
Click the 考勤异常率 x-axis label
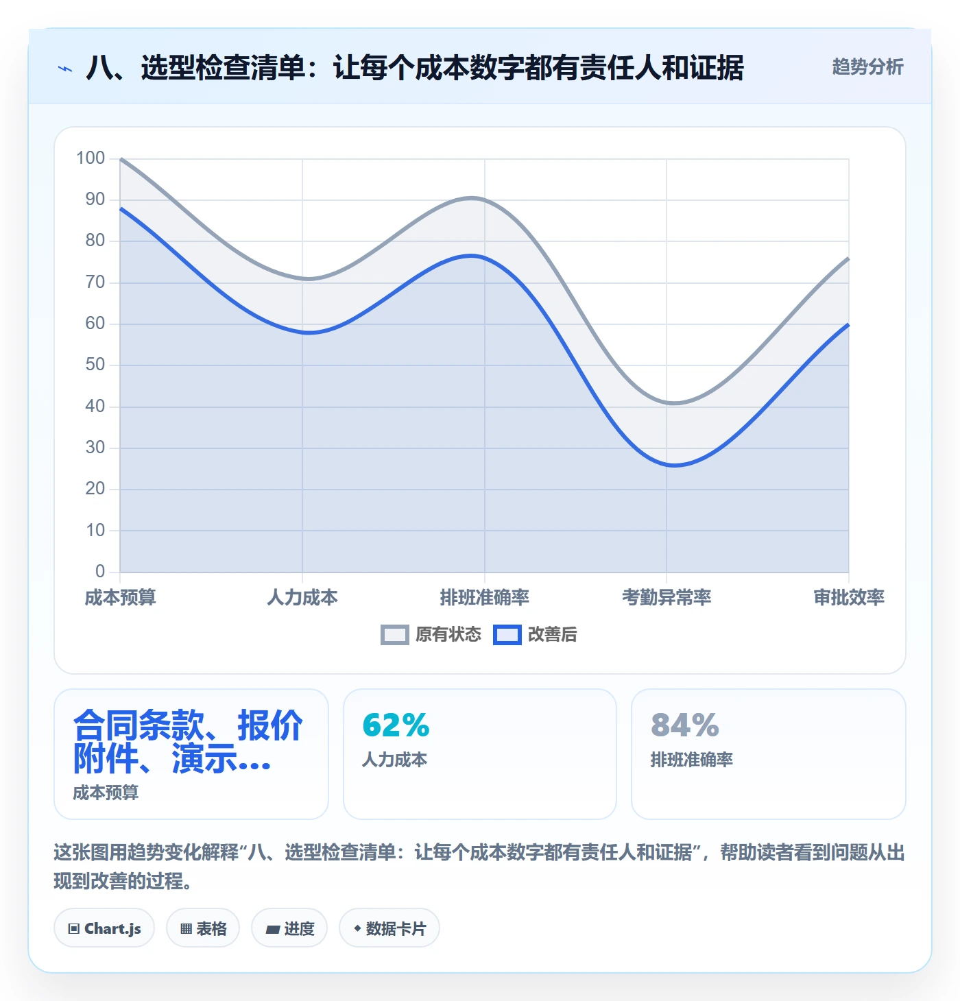pos(667,598)
